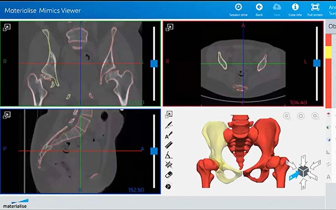Click the cube icon at the 3D toolbar bottom

coord(168,186)
